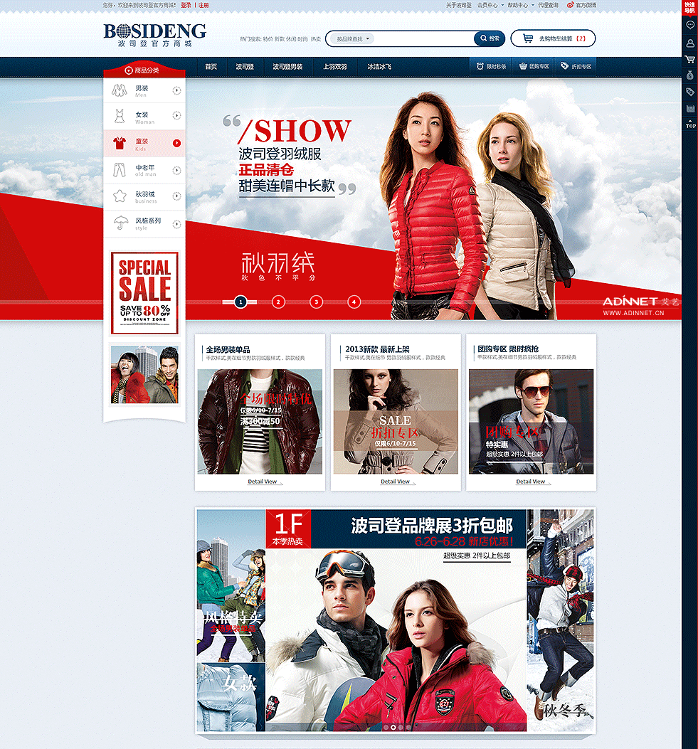This screenshot has width=698, height=749.
Task: Open the SALE 折扣专区 product image
Action: coord(396,421)
